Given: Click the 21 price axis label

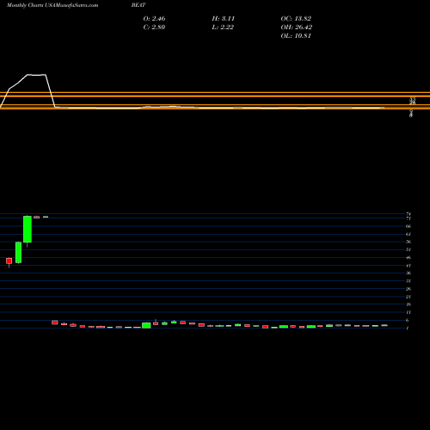Looking at the screenshot, I should [x=408, y=297].
